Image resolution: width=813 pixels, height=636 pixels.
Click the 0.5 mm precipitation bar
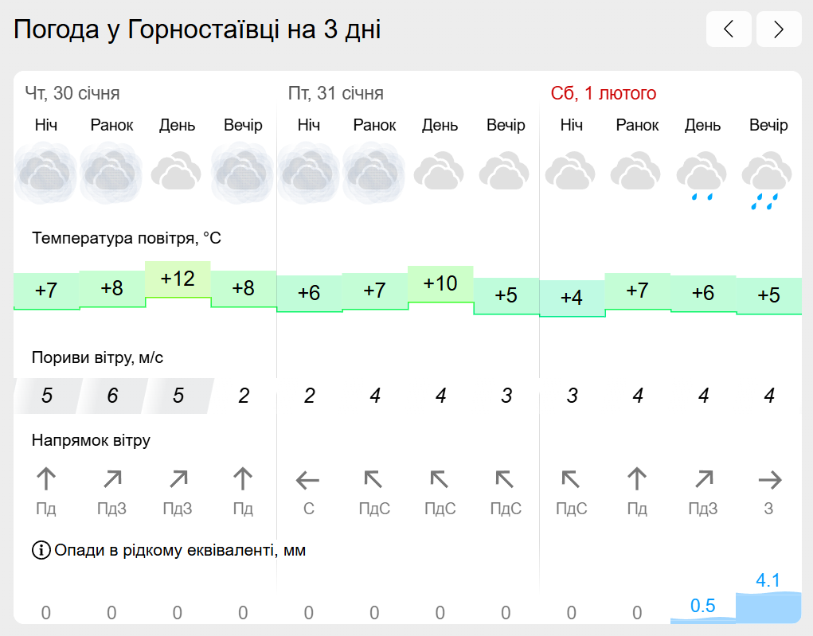[703, 619]
